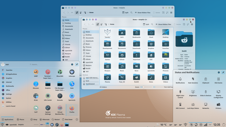Switch to the Places tab in the launcher
The width and height of the screenshot is (226, 127).
point(20,119)
